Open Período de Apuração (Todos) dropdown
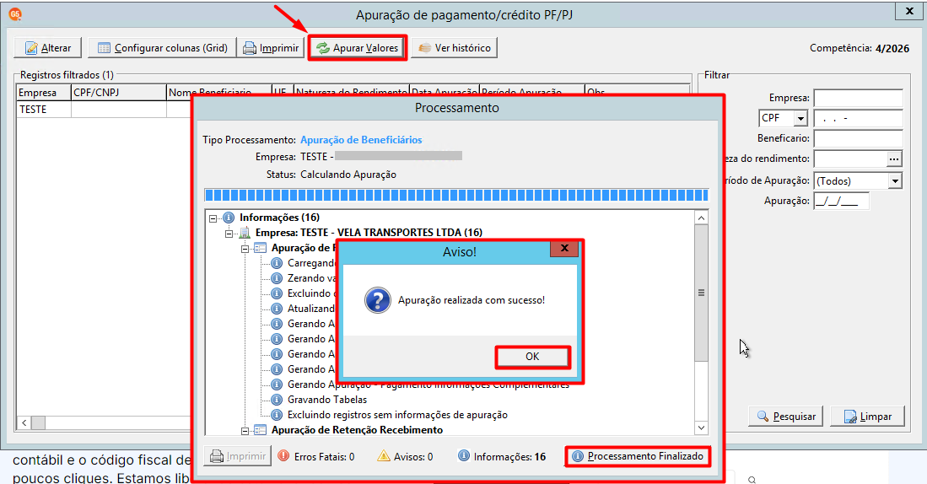 click(895, 180)
